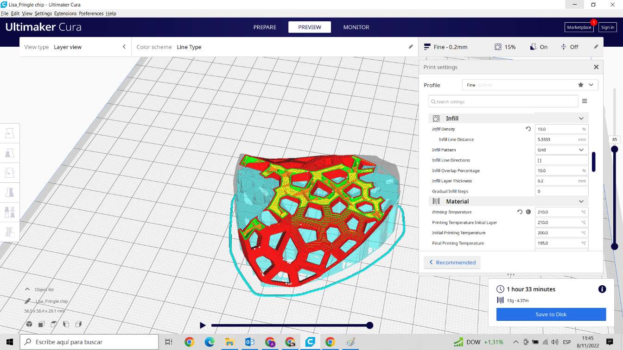This screenshot has height=350, width=623.
Task: Click the pencil icon in Color scheme bar
Action: (410, 47)
